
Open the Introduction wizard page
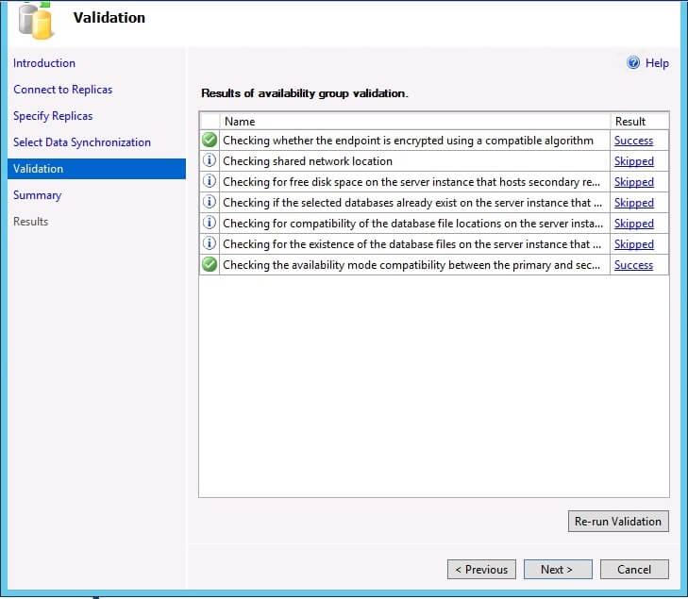(44, 63)
